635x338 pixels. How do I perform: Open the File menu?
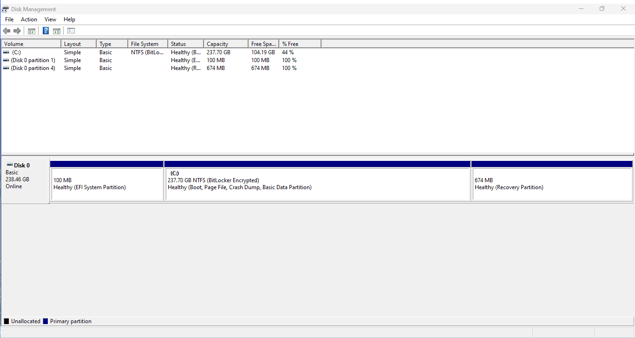[x=9, y=19]
